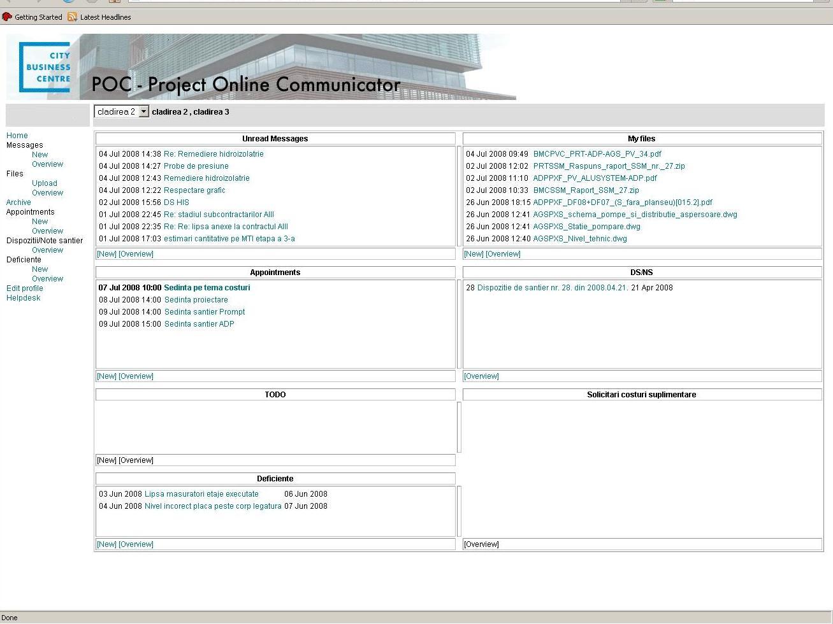Click [New] under TODO panel
This screenshot has height=624, width=833.
click(x=106, y=460)
